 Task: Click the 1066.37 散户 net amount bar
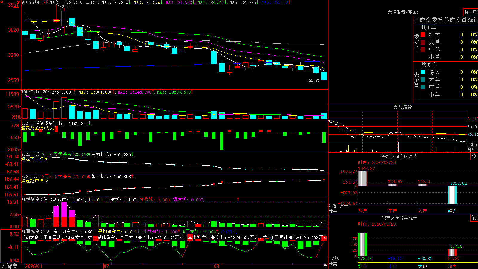[362, 178]
